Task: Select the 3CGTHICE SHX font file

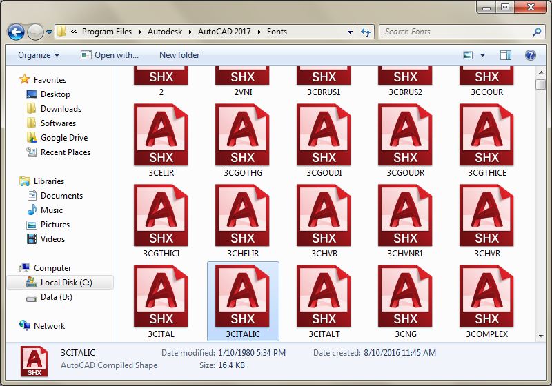Action: [487, 140]
